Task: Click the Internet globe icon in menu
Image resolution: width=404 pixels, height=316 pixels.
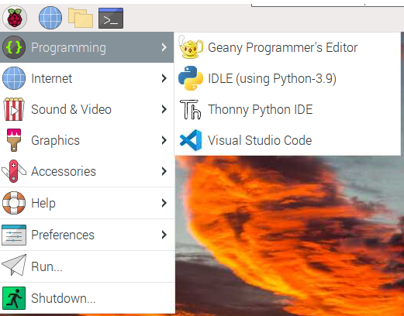Action: click(14, 78)
